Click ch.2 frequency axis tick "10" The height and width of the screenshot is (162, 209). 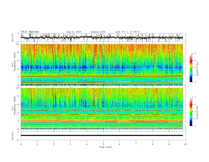point(18,88)
